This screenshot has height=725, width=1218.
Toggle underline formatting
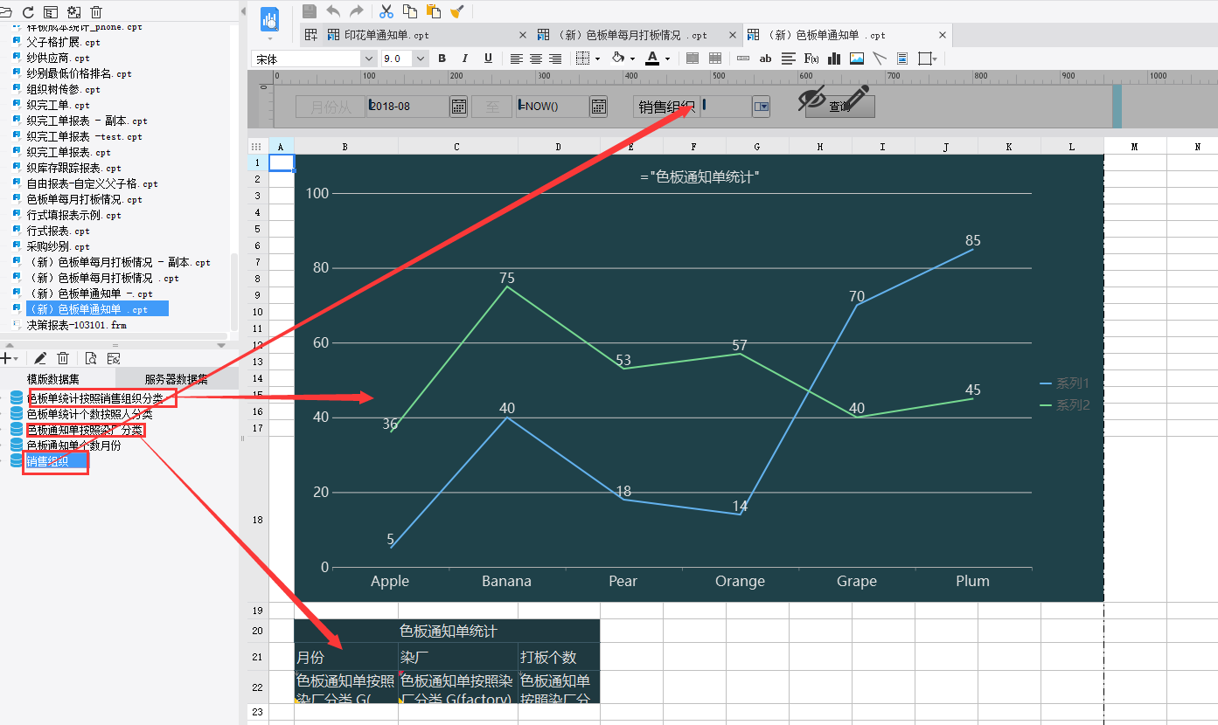click(488, 59)
